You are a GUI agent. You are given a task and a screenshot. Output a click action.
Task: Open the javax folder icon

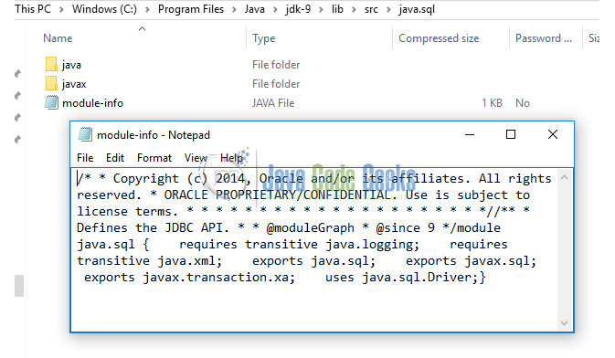pyautogui.click(x=51, y=83)
